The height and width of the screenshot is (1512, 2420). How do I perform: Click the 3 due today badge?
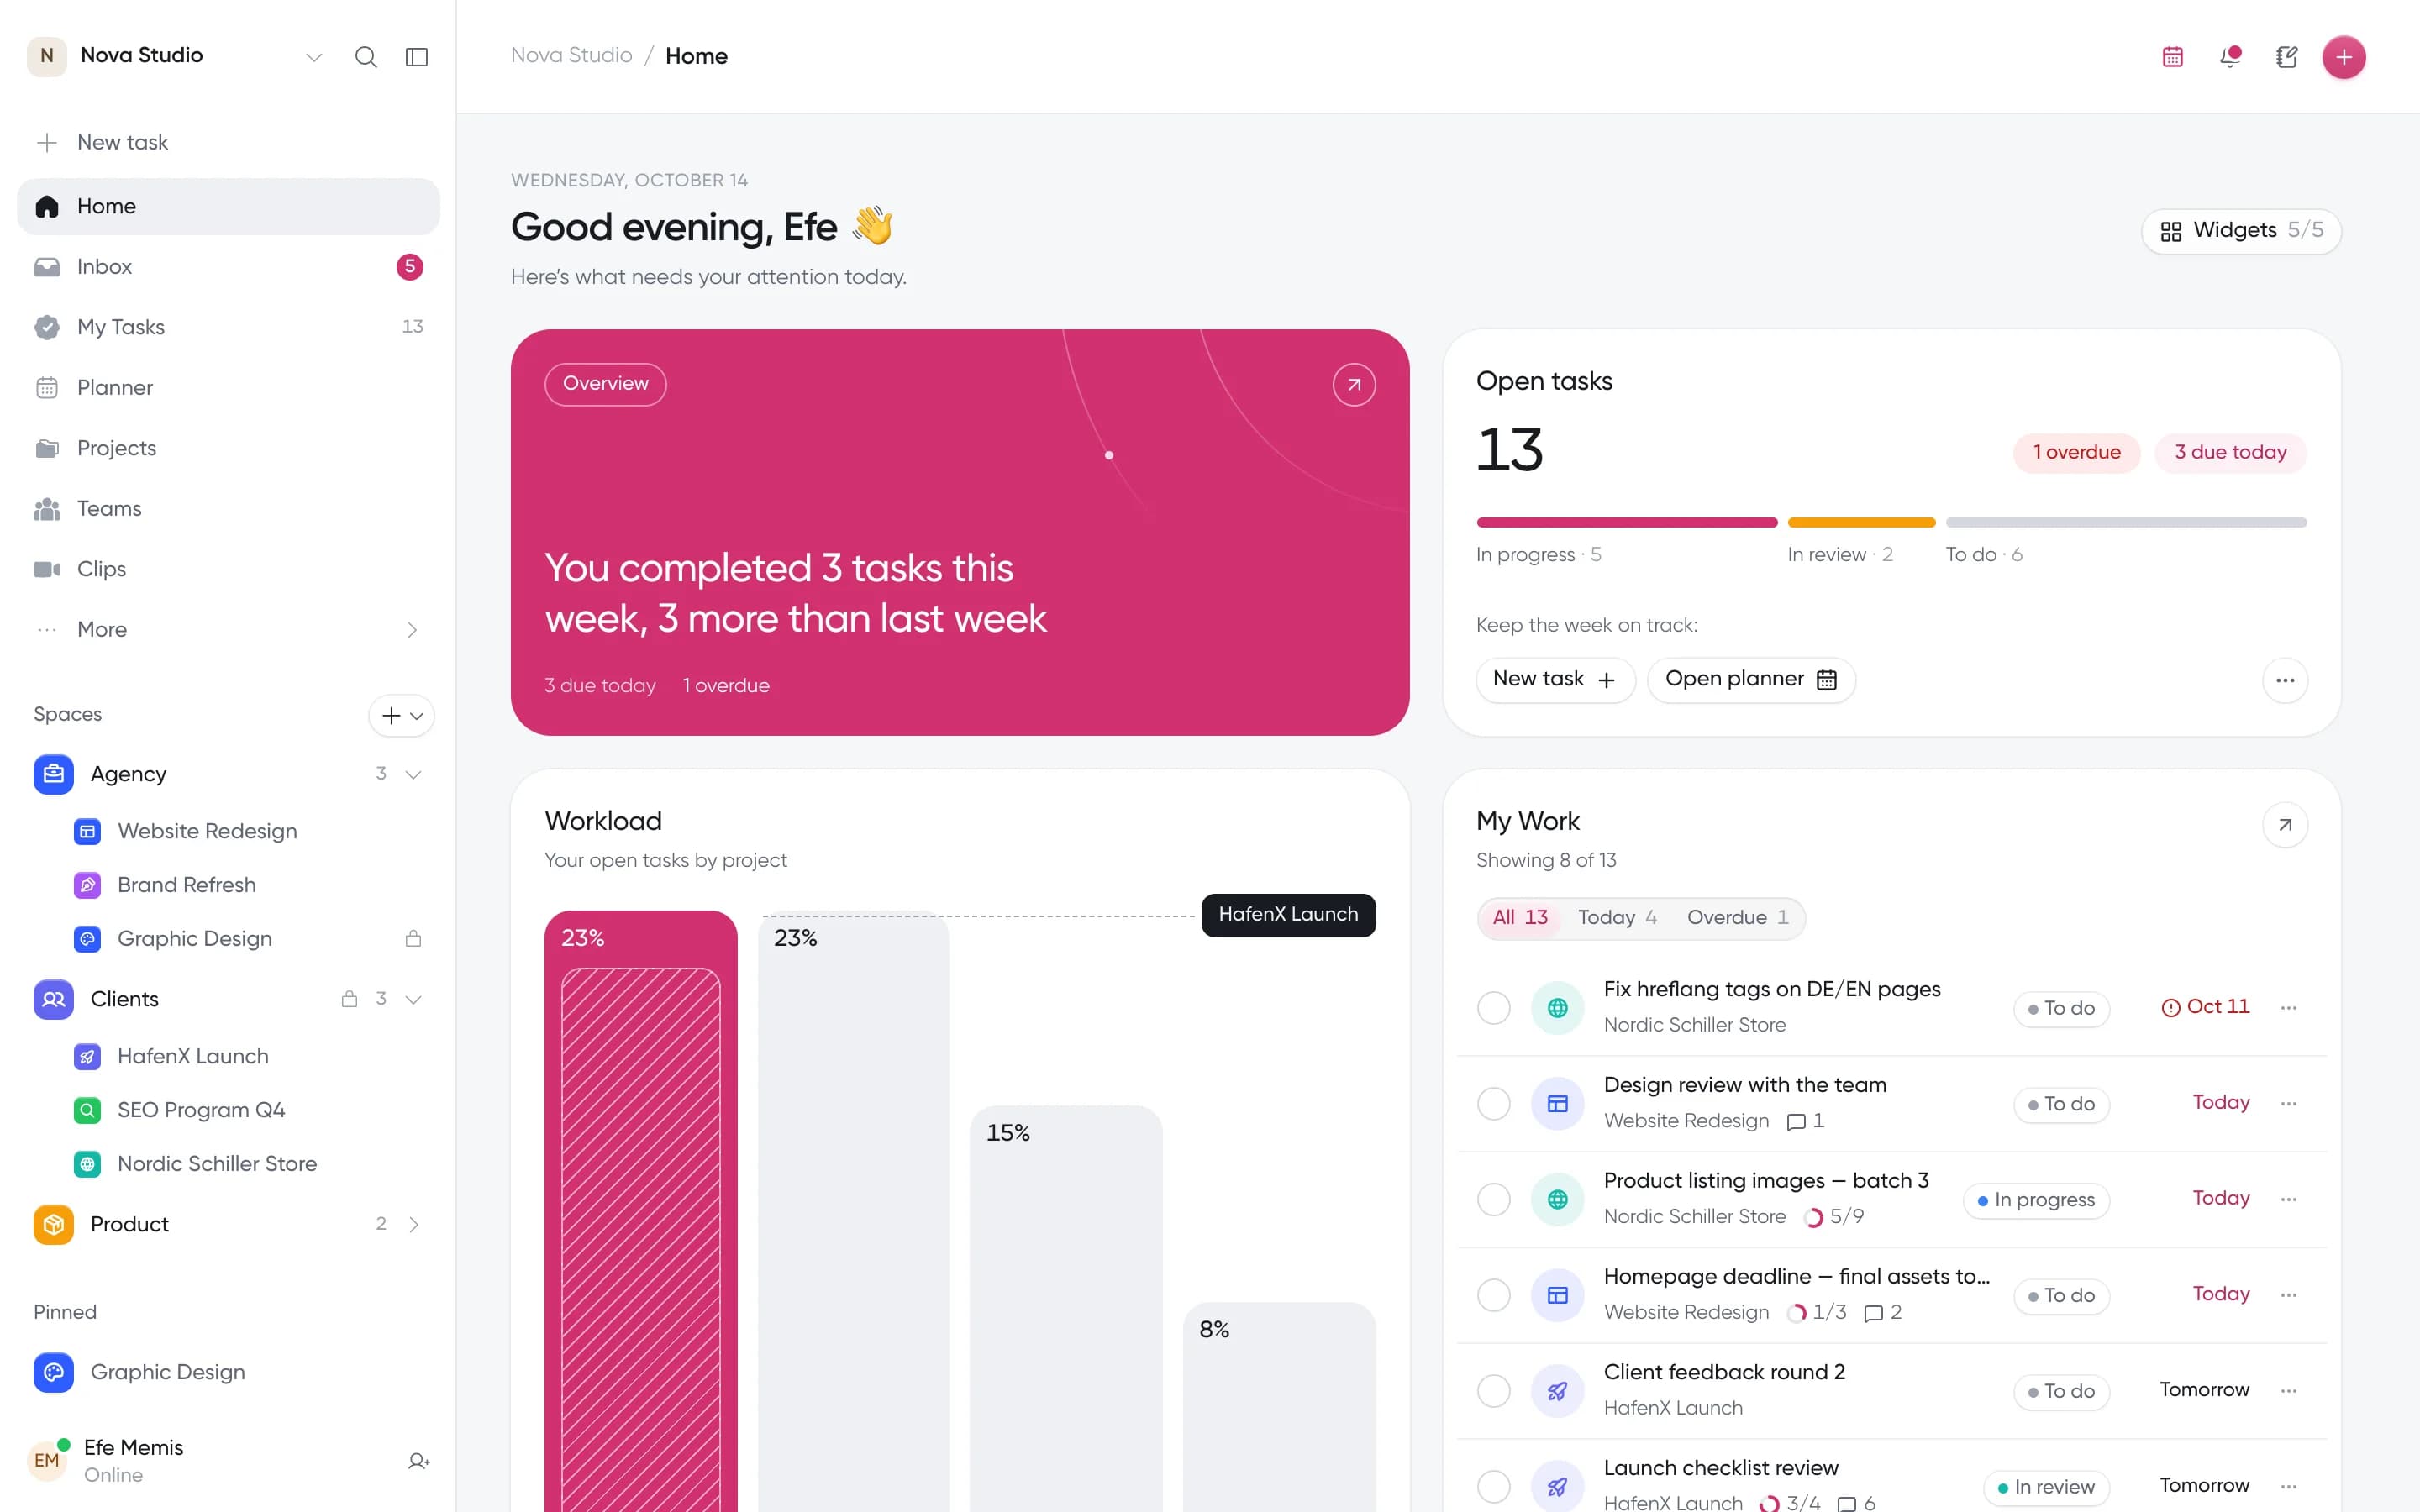2230,453
